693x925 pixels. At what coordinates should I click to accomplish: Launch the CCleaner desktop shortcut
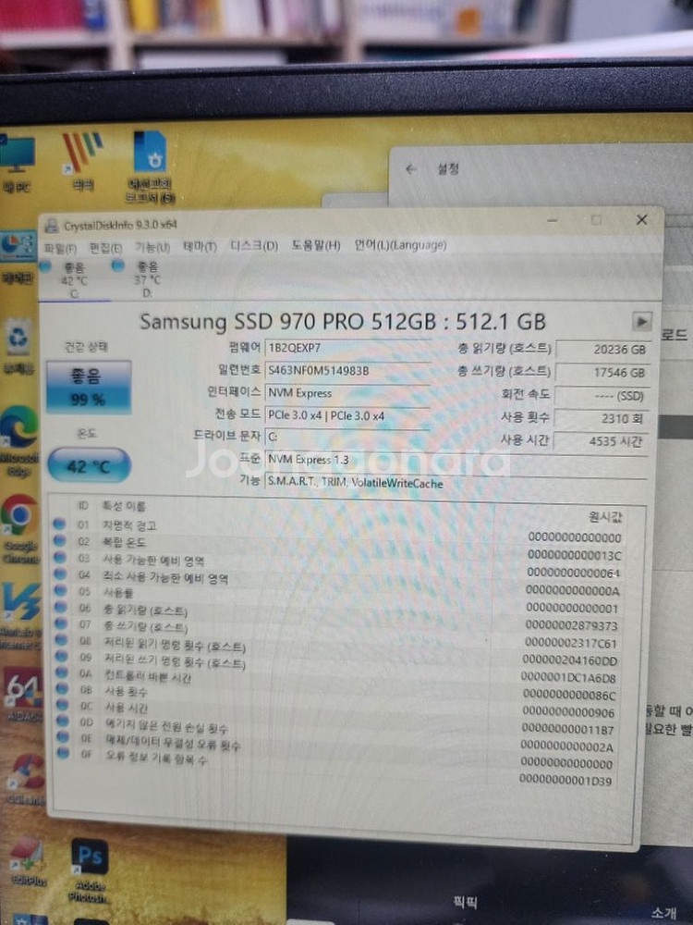pyautogui.click(x=26, y=779)
